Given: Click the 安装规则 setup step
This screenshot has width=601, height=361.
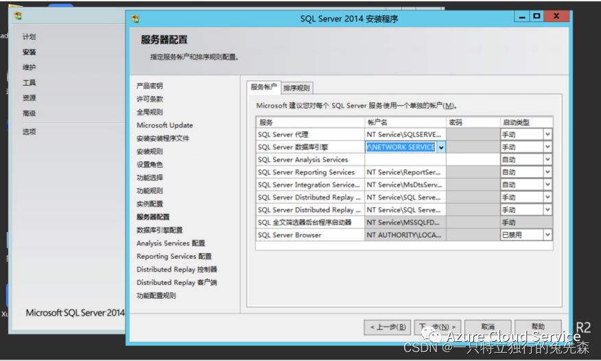Looking at the screenshot, I should [150, 152].
